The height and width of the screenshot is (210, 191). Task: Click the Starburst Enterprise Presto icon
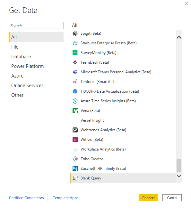(75, 43)
